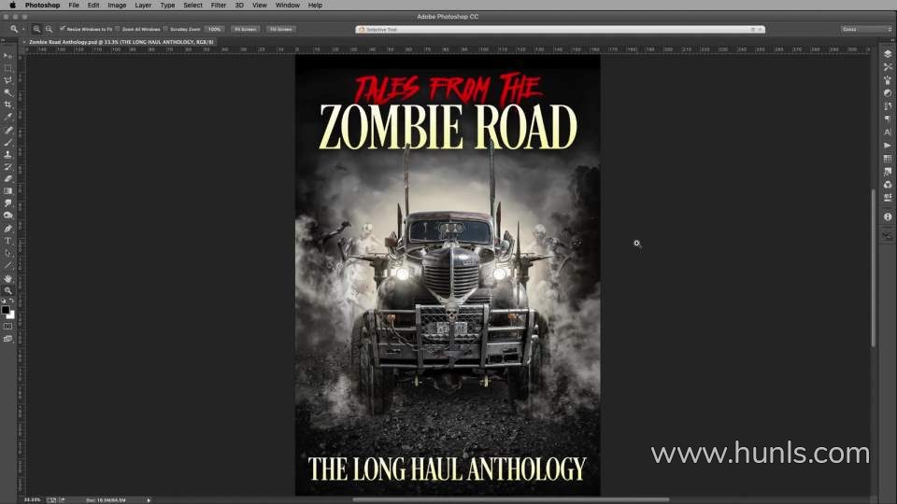Click the background color swatch
897x504 pixels.
11,315
